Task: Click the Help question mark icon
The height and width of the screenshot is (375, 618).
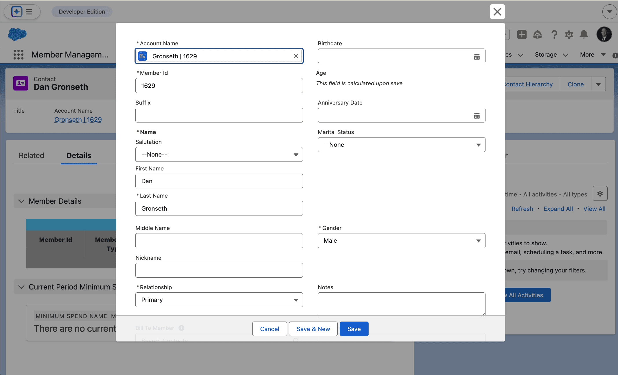Action: [x=554, y=35]
